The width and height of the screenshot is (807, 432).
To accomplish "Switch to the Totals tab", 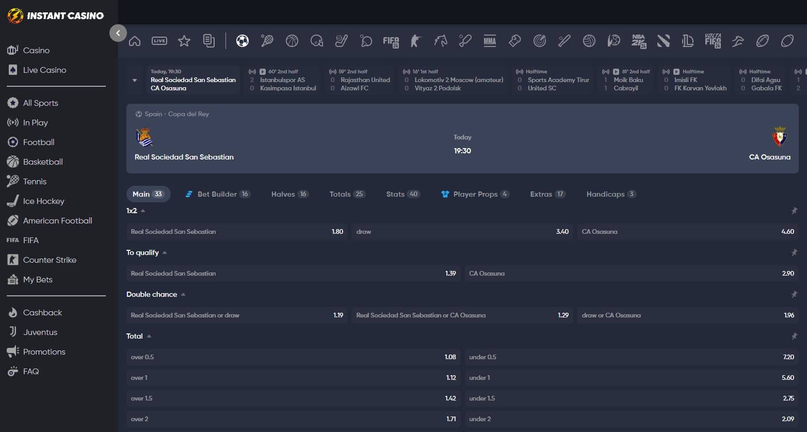I will (x=347, y=194).
